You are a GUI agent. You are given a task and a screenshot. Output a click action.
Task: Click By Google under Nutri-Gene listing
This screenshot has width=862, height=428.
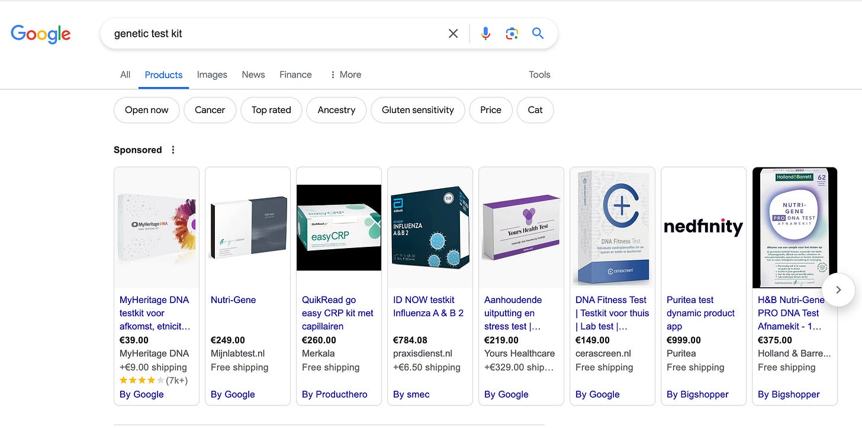pyautogui.click(x=233, y=394)
